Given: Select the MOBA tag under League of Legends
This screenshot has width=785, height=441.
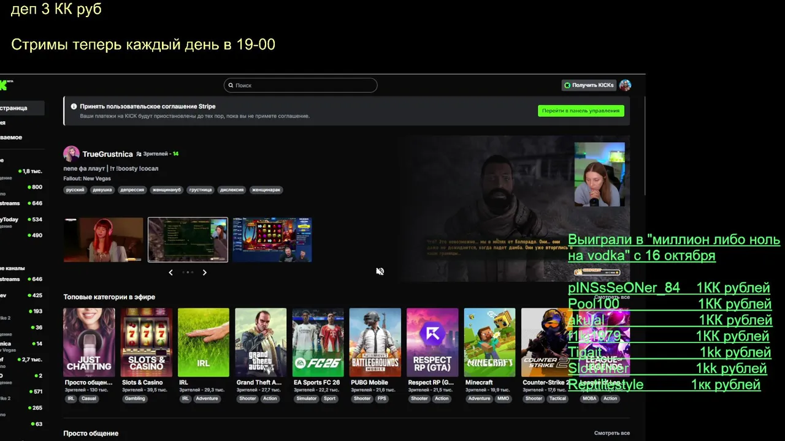Looking at the screenshot, I should (589, 399).
